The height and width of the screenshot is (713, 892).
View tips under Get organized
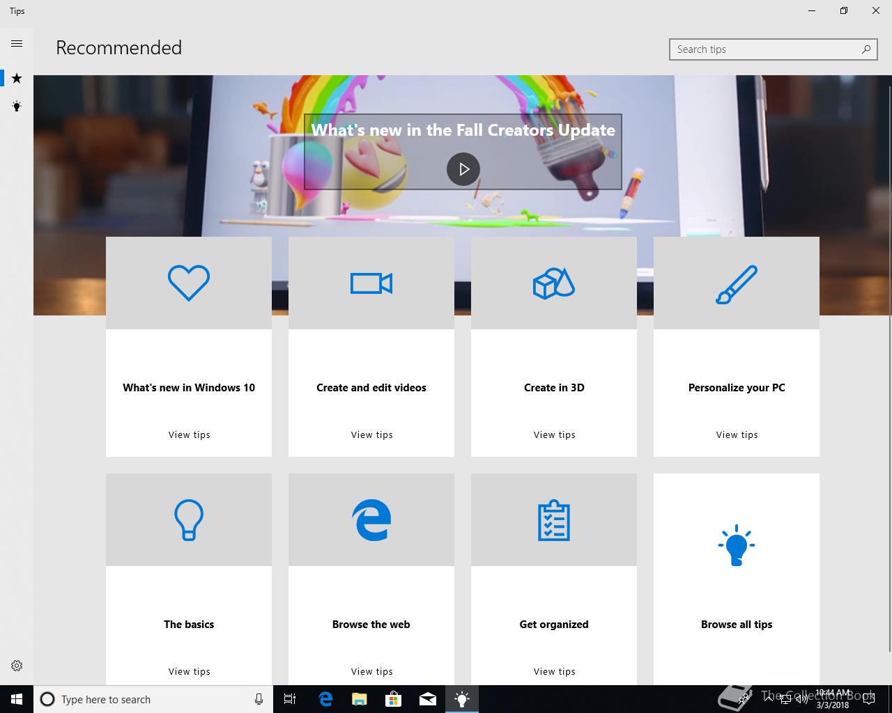pyautogui.click(x=554, y=671)
